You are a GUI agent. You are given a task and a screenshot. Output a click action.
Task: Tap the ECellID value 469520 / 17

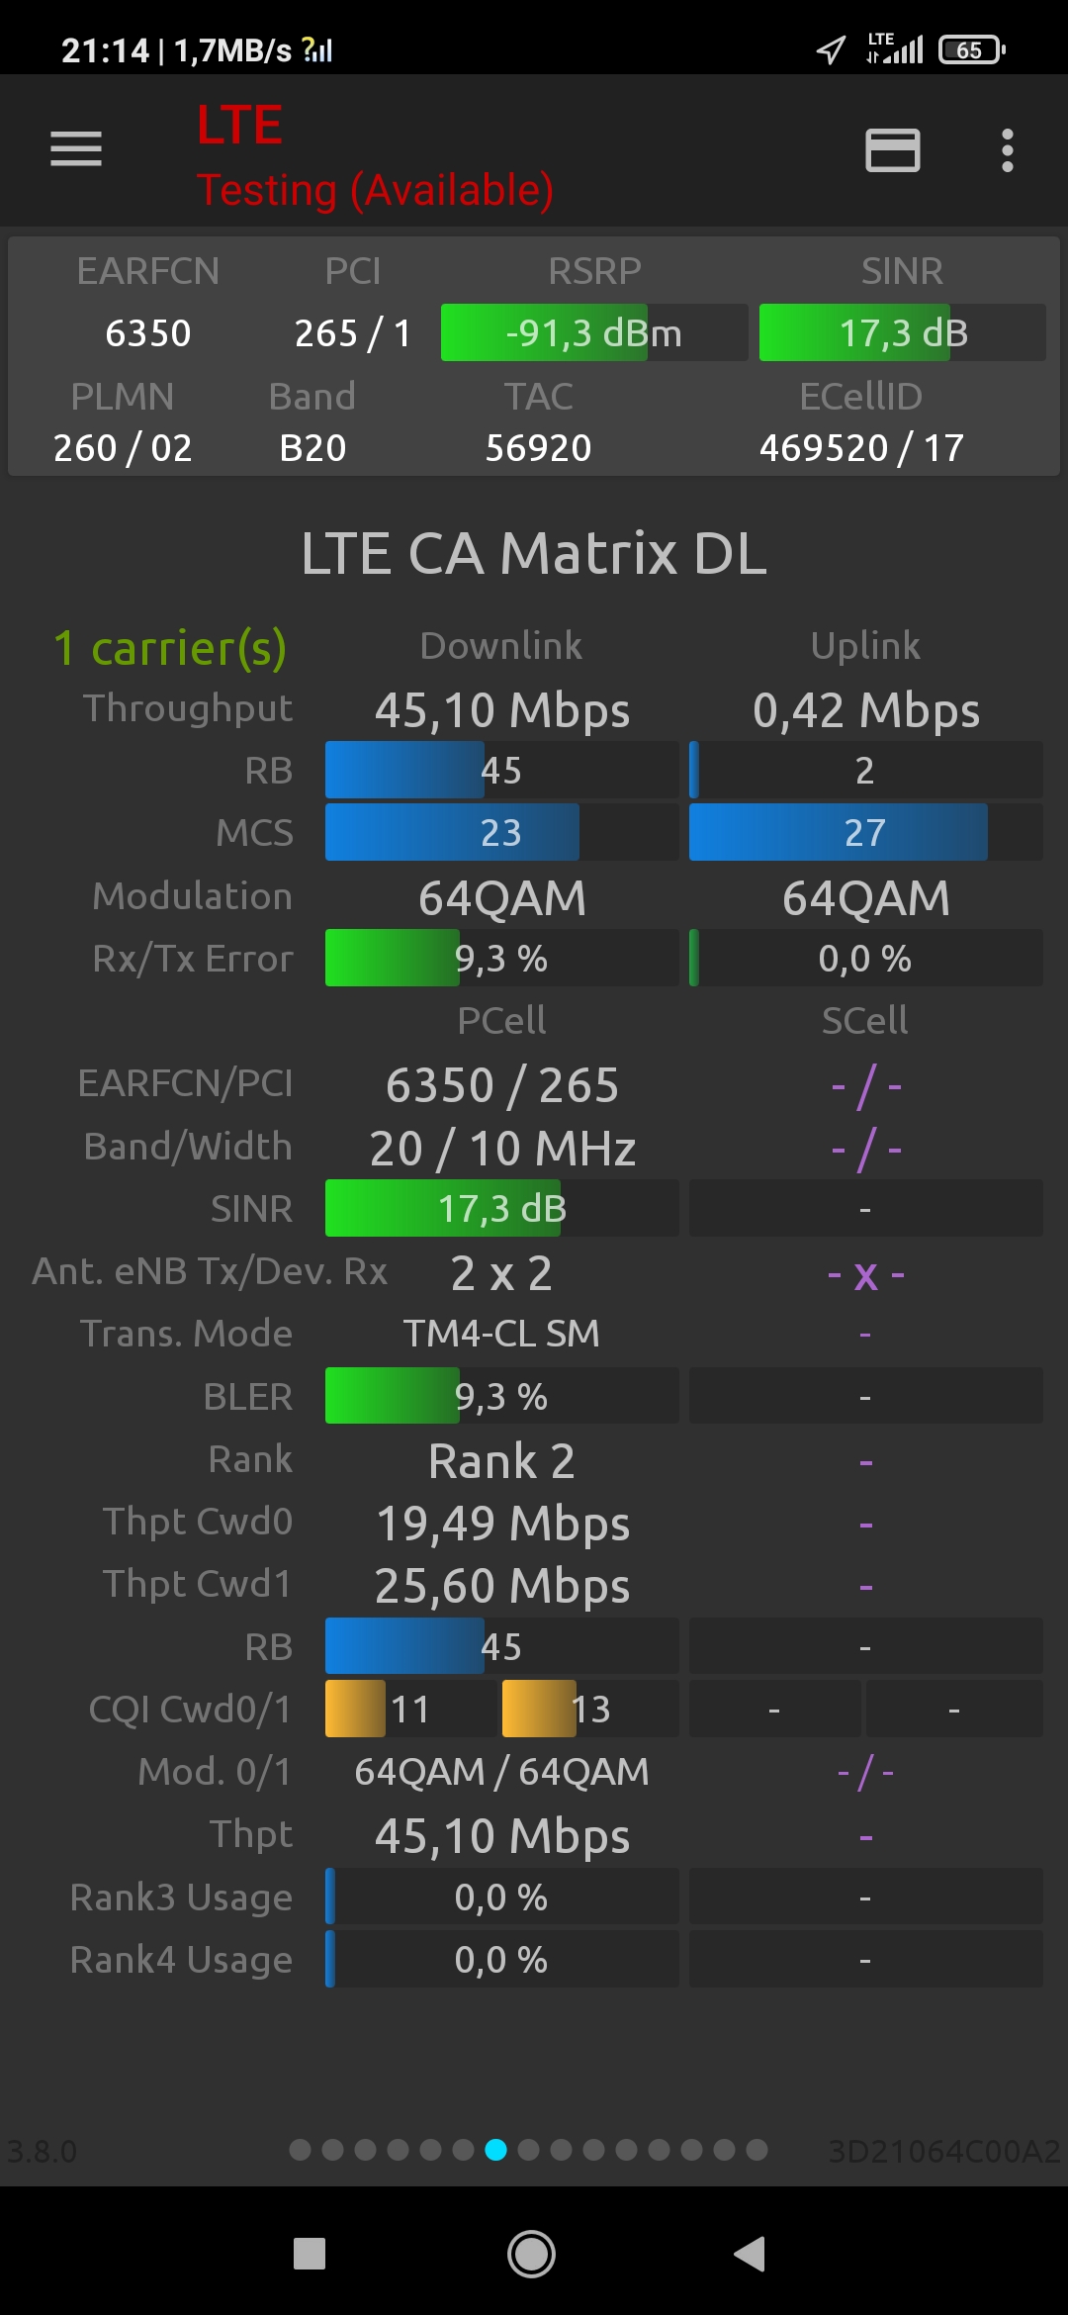861,448
